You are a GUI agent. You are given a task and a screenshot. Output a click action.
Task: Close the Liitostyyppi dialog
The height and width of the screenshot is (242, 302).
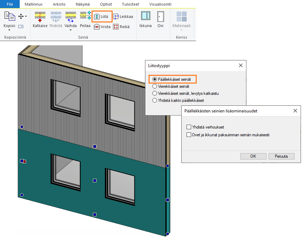coord(241,65)
